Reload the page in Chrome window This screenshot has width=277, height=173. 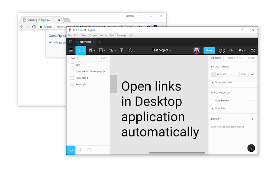[34, 27]
